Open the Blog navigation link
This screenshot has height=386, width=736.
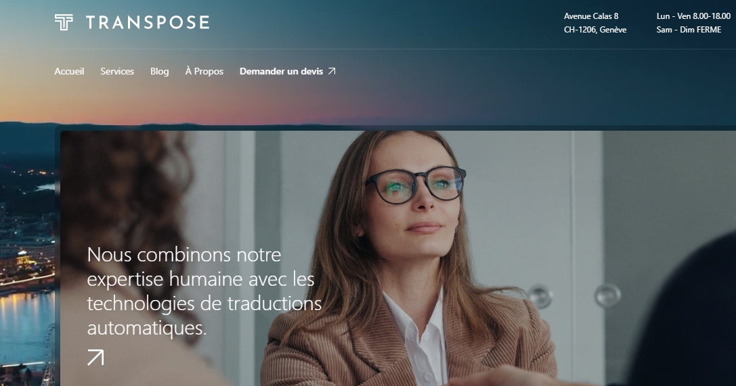pos(160,71)
